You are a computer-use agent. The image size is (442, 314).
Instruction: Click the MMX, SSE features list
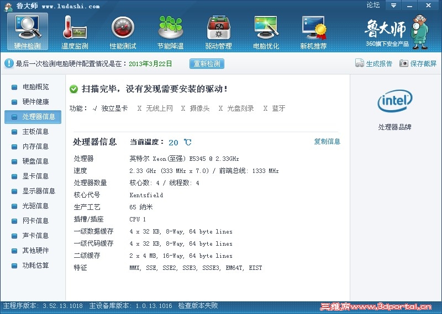(x=196, y=268)
